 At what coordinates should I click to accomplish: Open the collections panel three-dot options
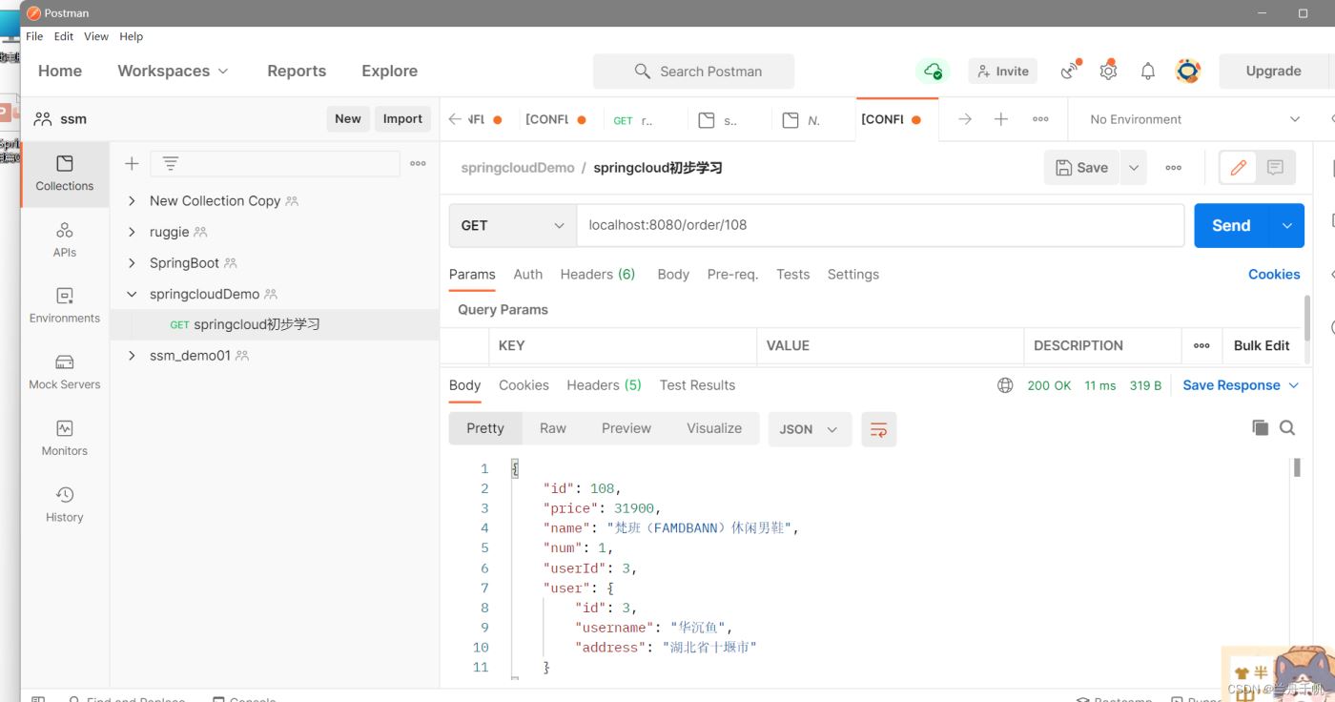click(x=418, y=164)
